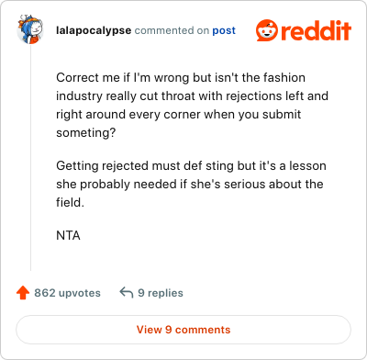Click the "Getting rejected must def sting" paragraph
367x360 pixels.
pyautogui.click(x=191, y=184)
